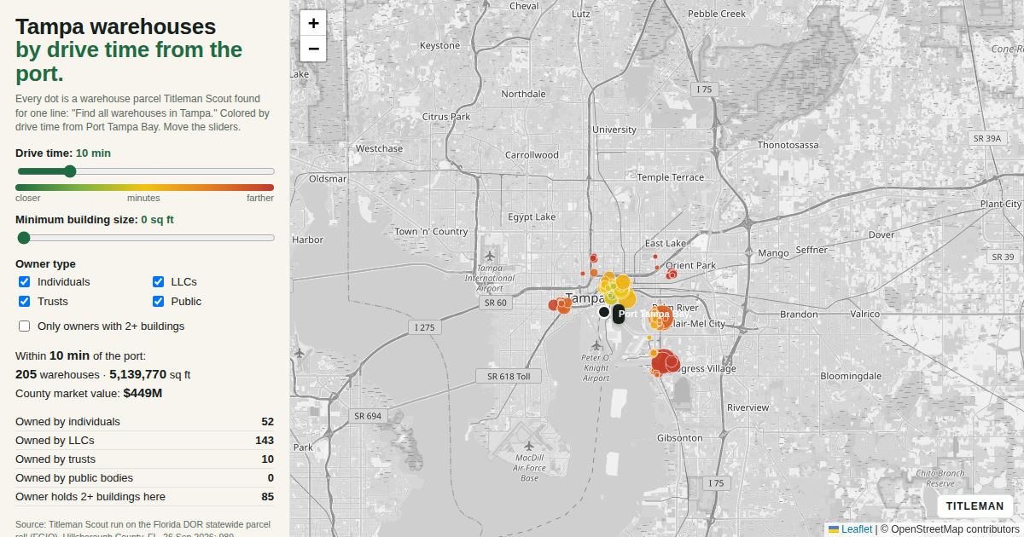Click the Owned by trusts row
The image size is (1024, 537).
pos(145,459)
